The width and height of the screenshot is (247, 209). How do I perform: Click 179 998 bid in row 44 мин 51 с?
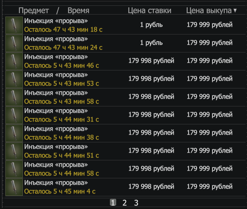(151, 151)
